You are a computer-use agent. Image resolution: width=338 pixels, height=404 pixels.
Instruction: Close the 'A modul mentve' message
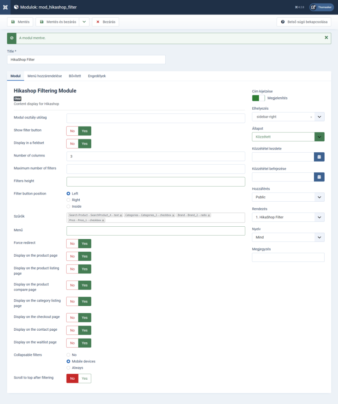[x=326, y=38]
